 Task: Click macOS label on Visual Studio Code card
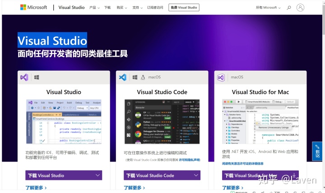[154, 77]
